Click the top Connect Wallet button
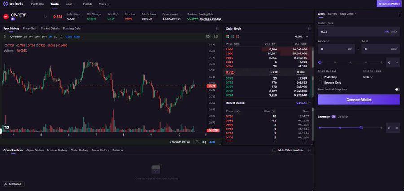 (389, 4)
